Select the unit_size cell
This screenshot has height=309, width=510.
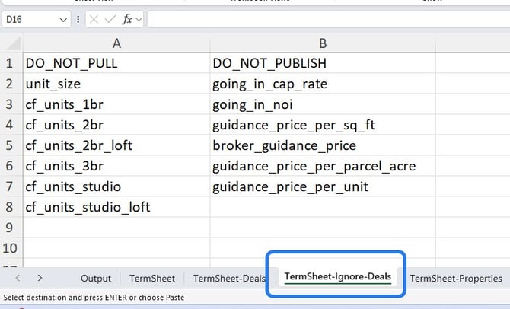point(116,84)
